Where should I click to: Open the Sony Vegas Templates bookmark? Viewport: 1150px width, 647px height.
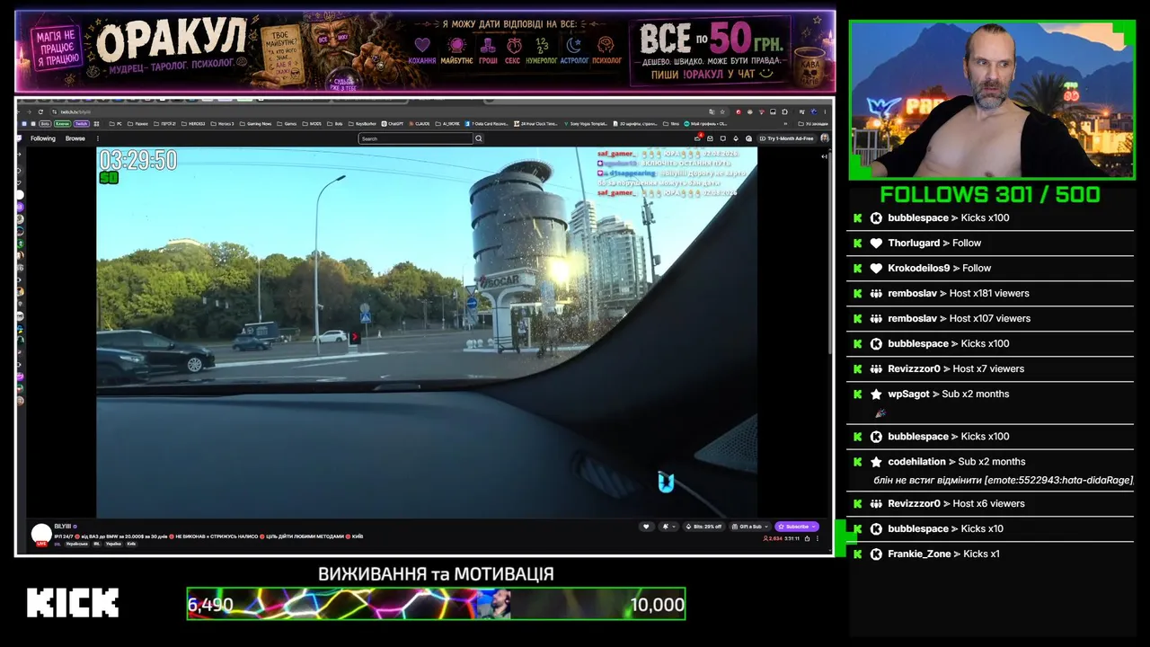[585, 124]
